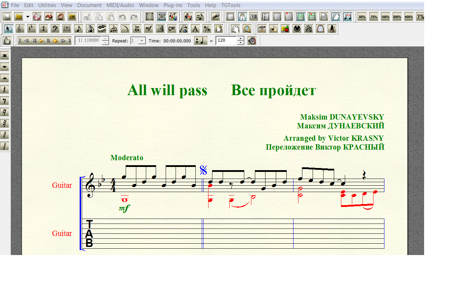Select the Expression mf tool
Screen dimensions: 451x289
click(x=149, y=29)
